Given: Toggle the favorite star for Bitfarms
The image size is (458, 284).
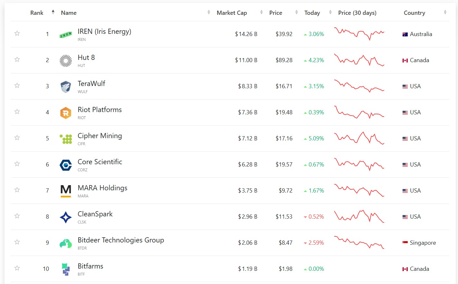Looking at the screenshot, I should pos(17,268).
